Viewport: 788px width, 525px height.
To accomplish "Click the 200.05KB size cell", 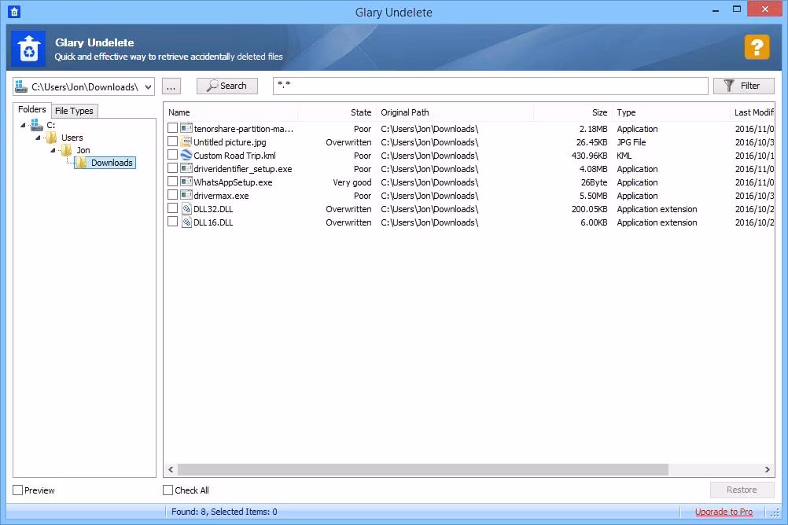I will coord(590,209).
